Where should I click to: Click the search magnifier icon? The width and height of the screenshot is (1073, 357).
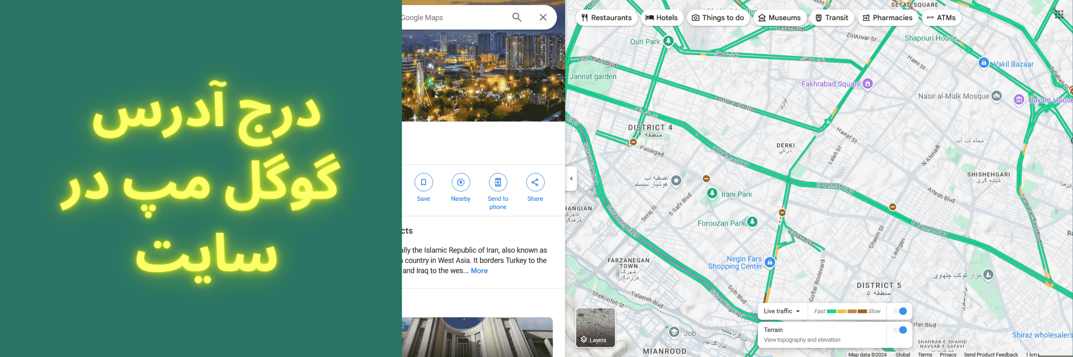tap(516, 17)
